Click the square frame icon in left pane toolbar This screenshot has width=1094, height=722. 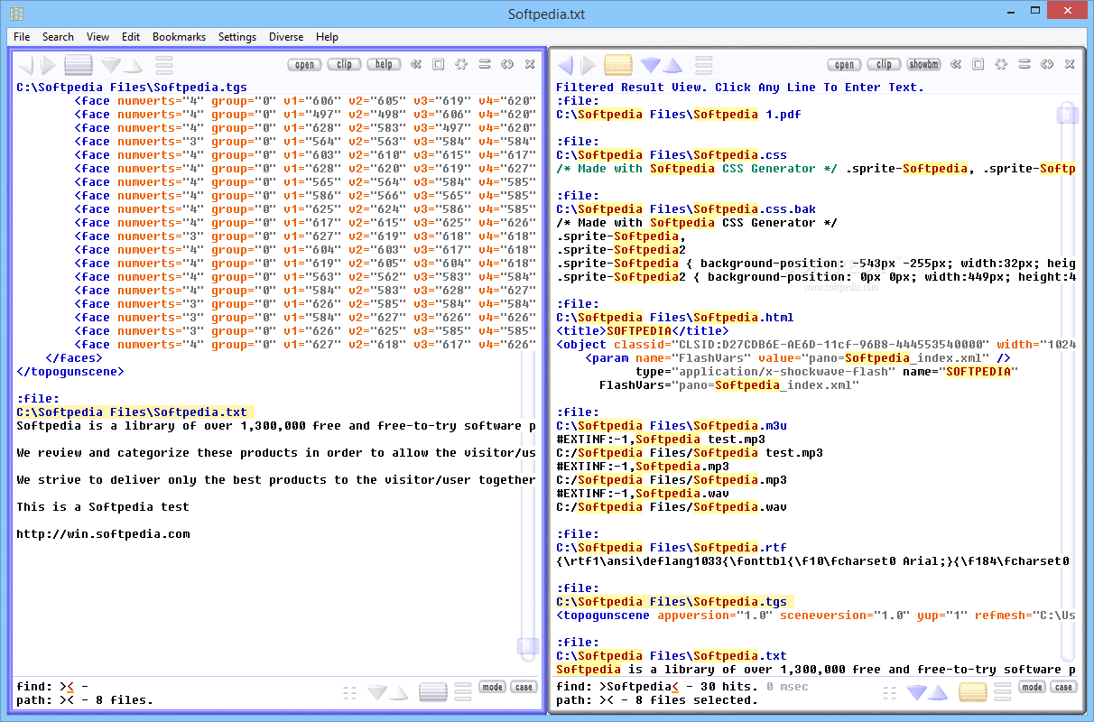tap(439, 64)
